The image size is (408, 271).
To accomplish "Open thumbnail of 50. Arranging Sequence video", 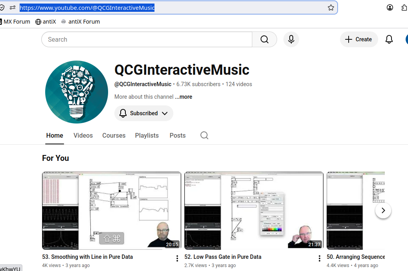I will point(356,210).
